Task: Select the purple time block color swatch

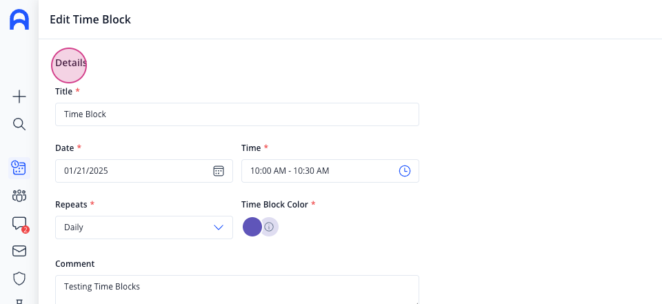Action: coord(252,227)
